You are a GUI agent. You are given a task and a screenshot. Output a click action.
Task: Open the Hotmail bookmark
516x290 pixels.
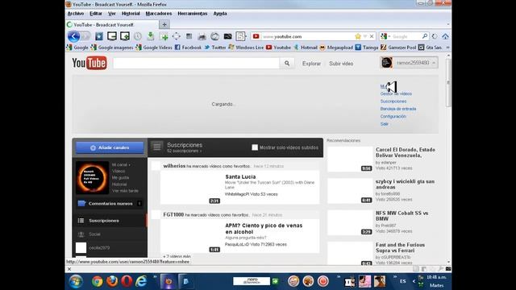306,48
